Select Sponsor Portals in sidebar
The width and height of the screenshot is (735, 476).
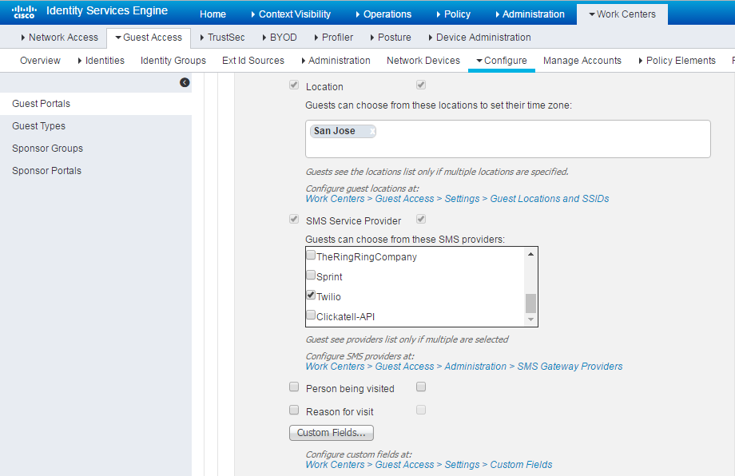tap(96, 171)
